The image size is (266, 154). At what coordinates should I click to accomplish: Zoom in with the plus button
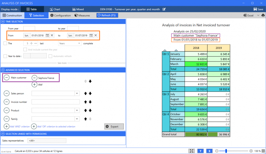[251, 151]
